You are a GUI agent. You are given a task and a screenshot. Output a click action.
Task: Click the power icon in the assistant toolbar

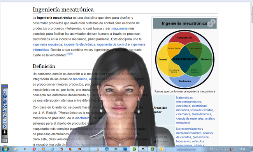tap(5, 92)
